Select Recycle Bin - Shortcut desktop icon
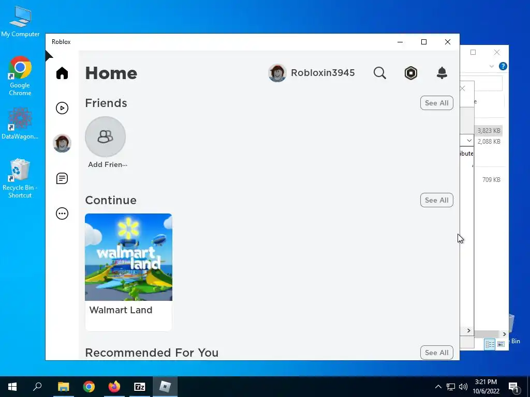 point(20,178)
